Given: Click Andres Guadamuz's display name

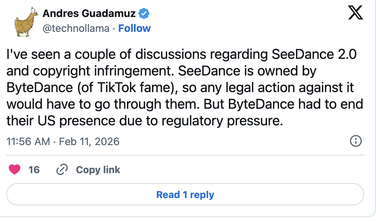Looking at the screenshot, I should 89,13.
